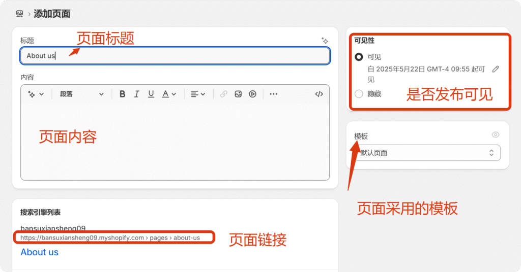Click the insert image icon

pyautogui.click(x=238, y=94)
